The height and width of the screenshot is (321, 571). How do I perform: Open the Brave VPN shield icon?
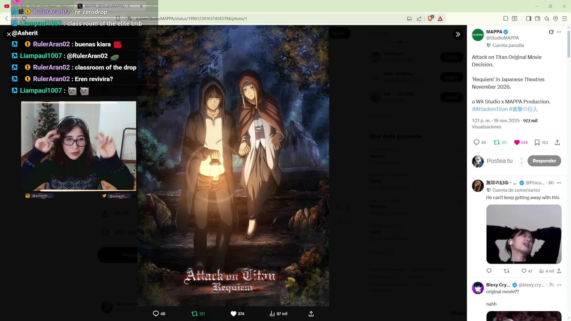555,19
